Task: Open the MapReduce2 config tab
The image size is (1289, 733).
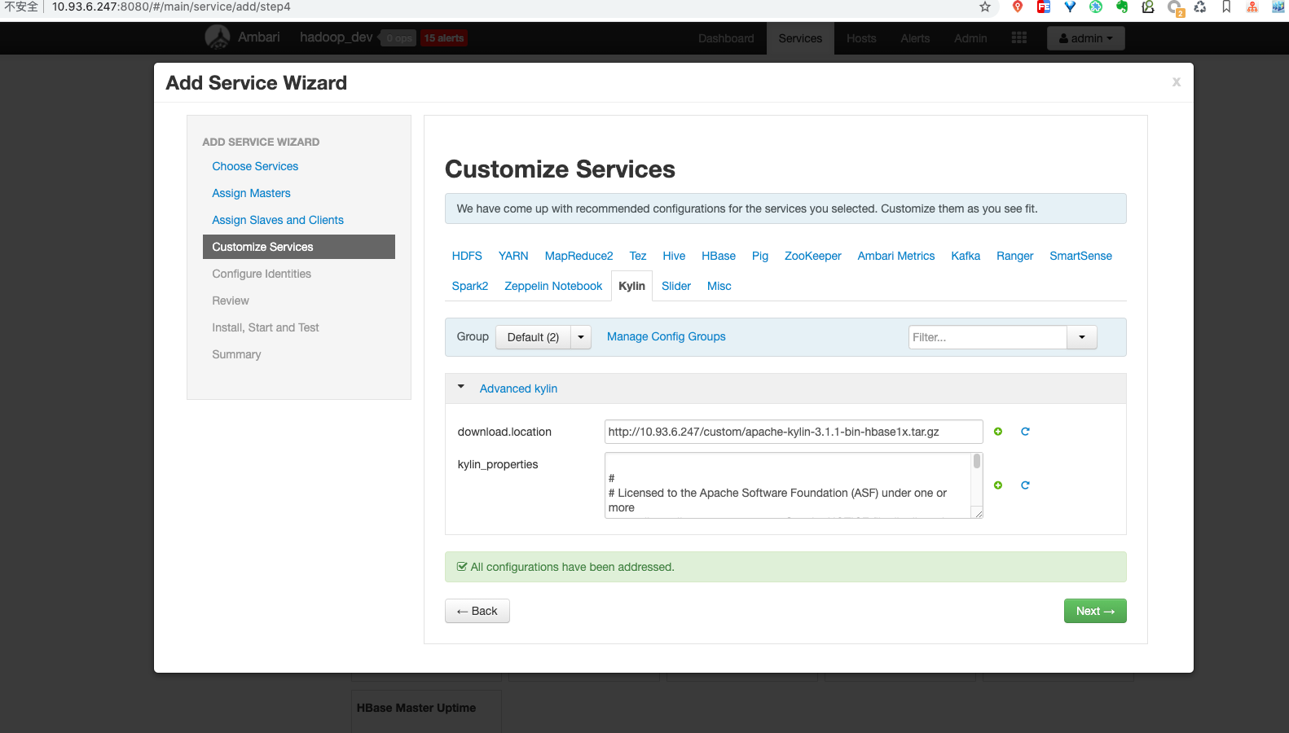Action: [x=579, y=256]
